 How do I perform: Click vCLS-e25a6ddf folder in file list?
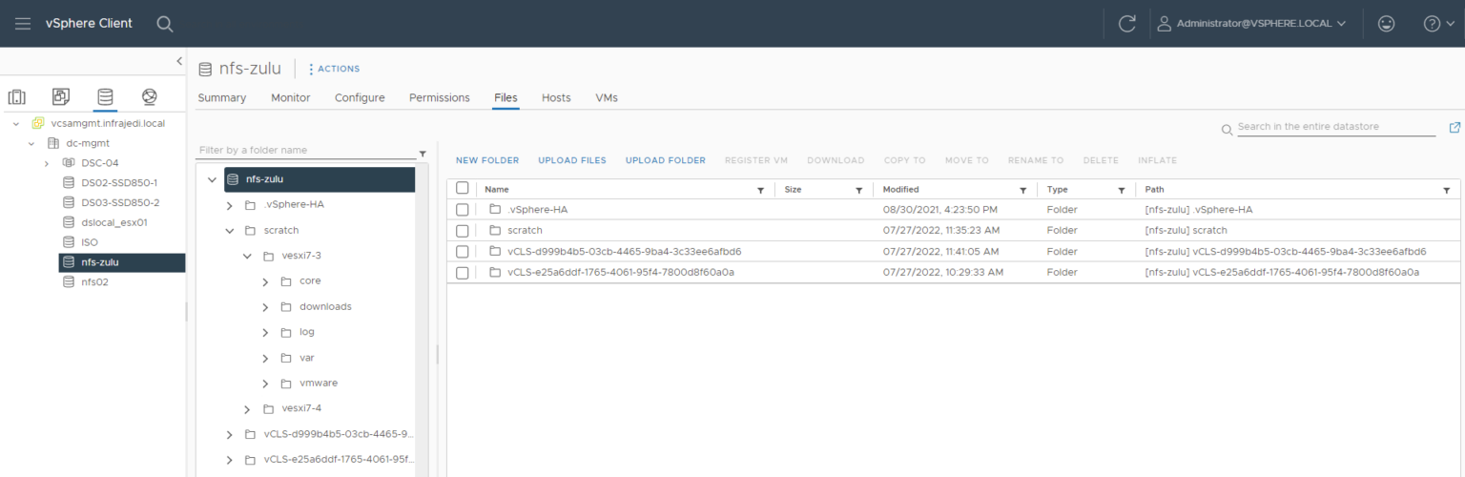tap(620, 273)
